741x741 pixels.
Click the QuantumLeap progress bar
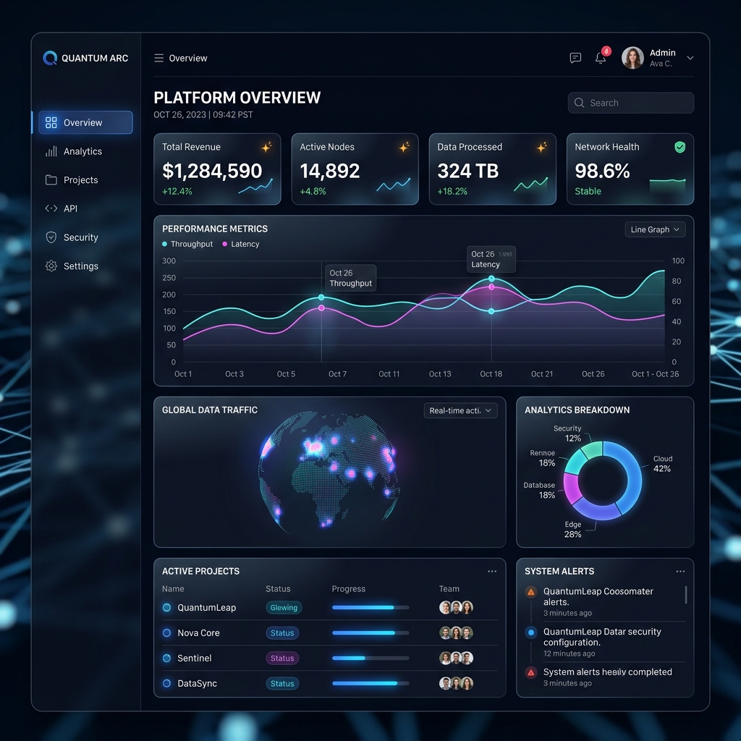point(370,607)
